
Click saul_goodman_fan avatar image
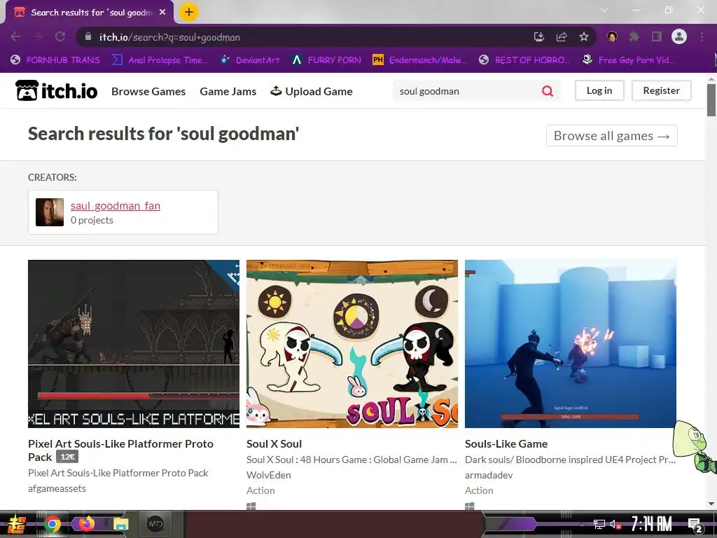[50, 212]
